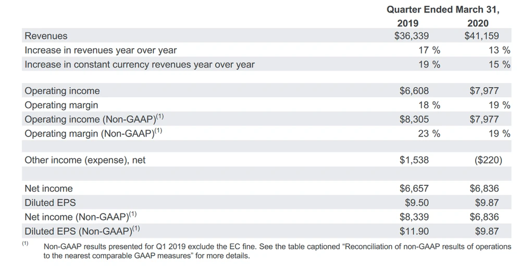Click the 2019 GAAP operating income $6,608
Image resolution: width=521 pixels, height=267 pixels.
414,91
